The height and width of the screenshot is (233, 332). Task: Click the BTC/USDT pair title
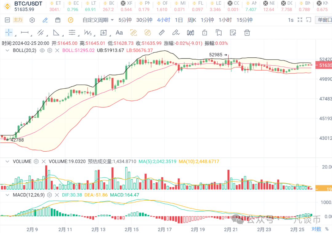[28, 4]
